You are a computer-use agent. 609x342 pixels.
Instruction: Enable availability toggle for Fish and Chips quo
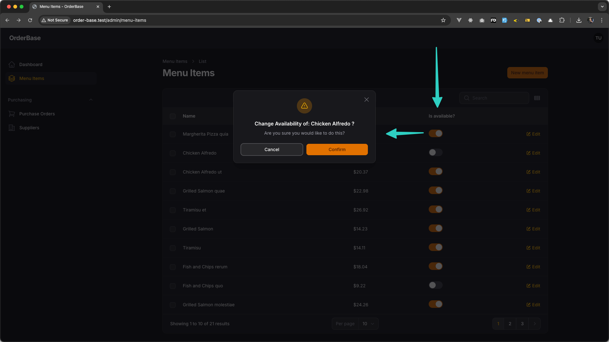pos(435,285)
